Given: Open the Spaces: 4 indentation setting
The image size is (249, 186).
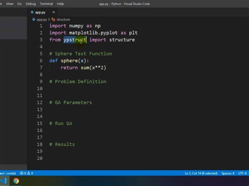Looking at the screenshot, I should pyautogui.click(x=228, y=173).
